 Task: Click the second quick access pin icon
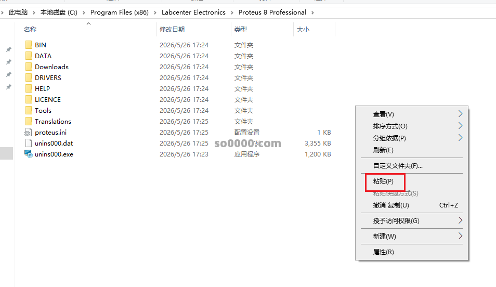coord(8,62)
